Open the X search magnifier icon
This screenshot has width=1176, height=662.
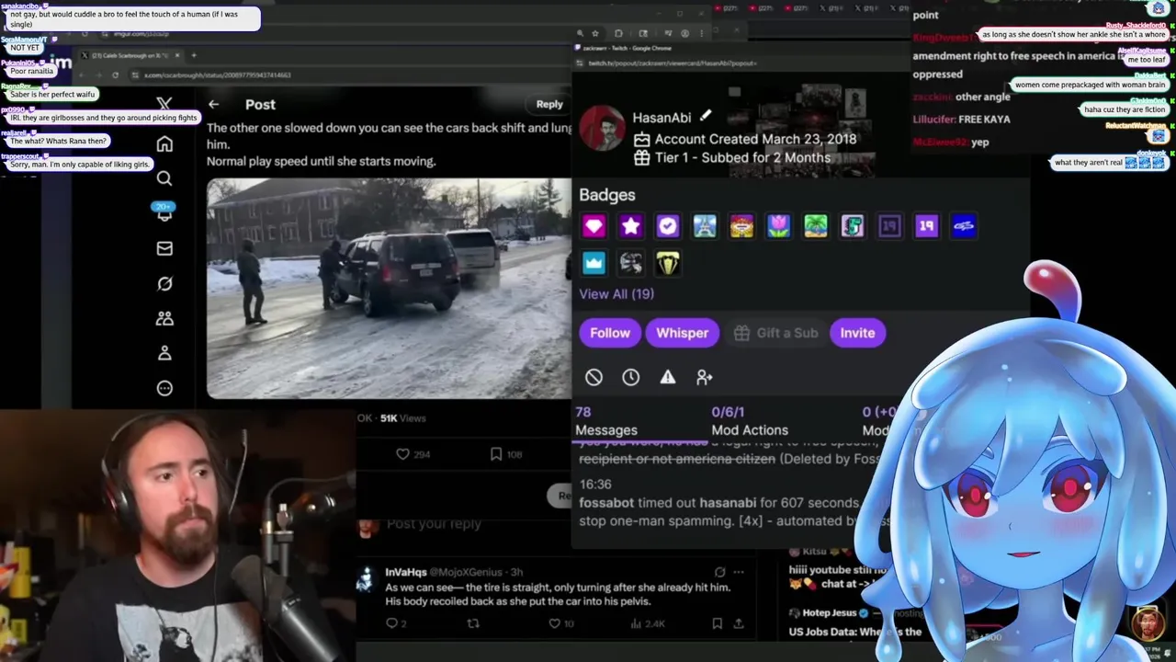coord(164,178)
